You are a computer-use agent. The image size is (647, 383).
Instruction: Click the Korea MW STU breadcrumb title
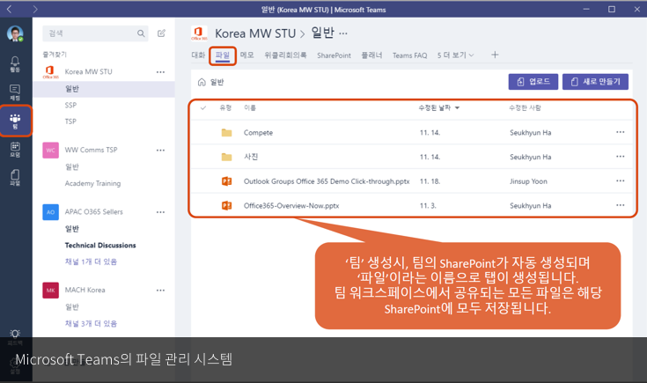coord(255,33)
